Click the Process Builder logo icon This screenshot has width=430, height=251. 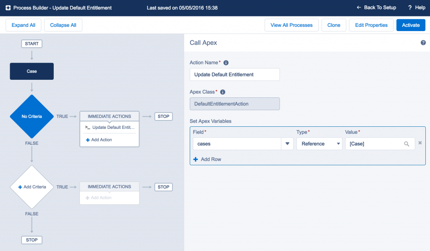coord(8,8)
